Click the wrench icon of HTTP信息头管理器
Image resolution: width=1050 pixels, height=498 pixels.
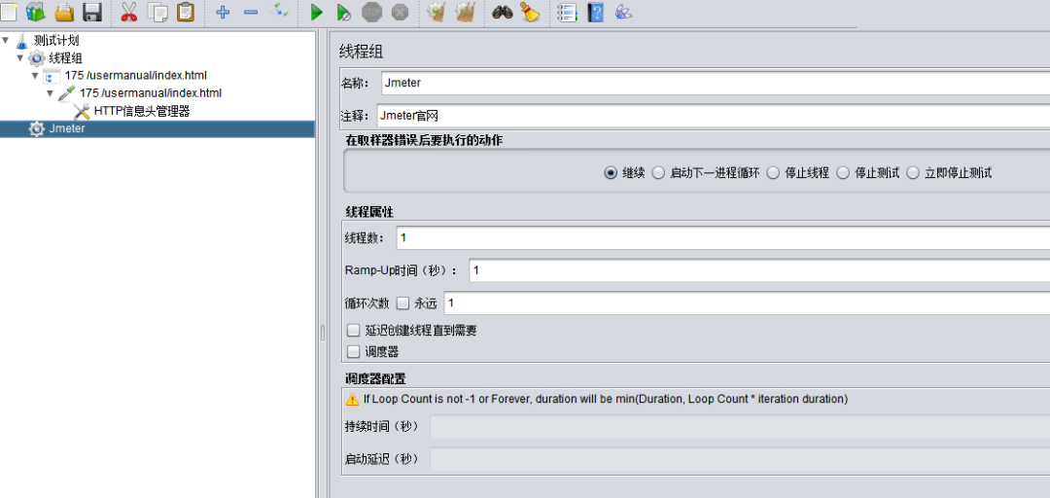point(82,111)
